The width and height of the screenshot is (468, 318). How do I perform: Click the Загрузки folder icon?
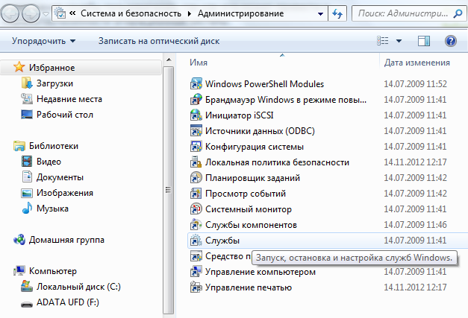coord(27,83)
